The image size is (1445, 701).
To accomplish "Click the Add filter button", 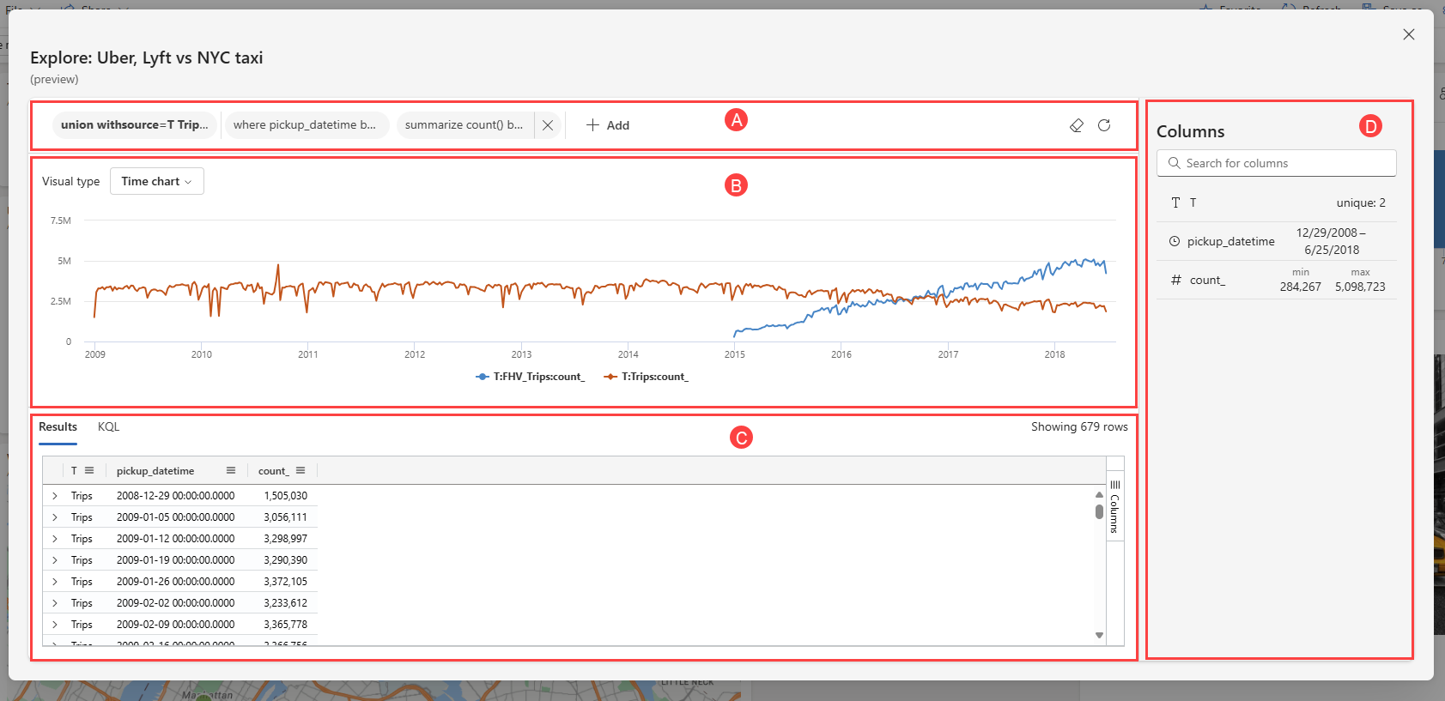I will pos(608,125).
